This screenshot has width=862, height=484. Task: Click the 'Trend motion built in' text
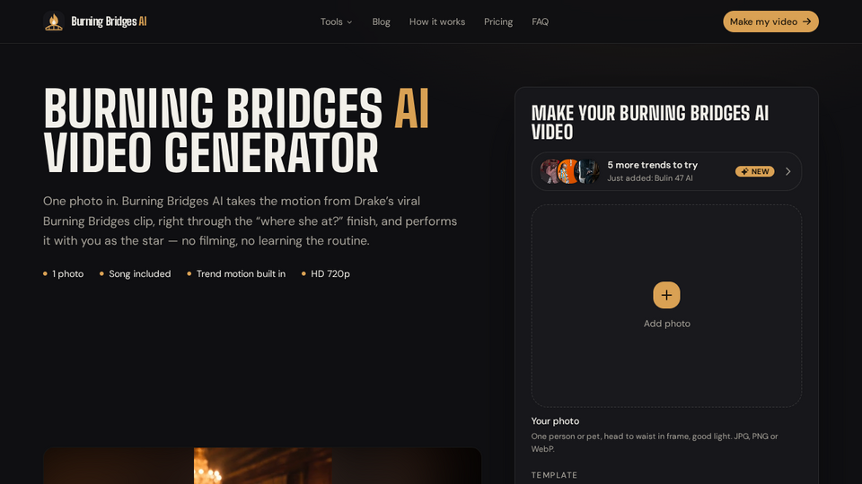tap(241, 274)
